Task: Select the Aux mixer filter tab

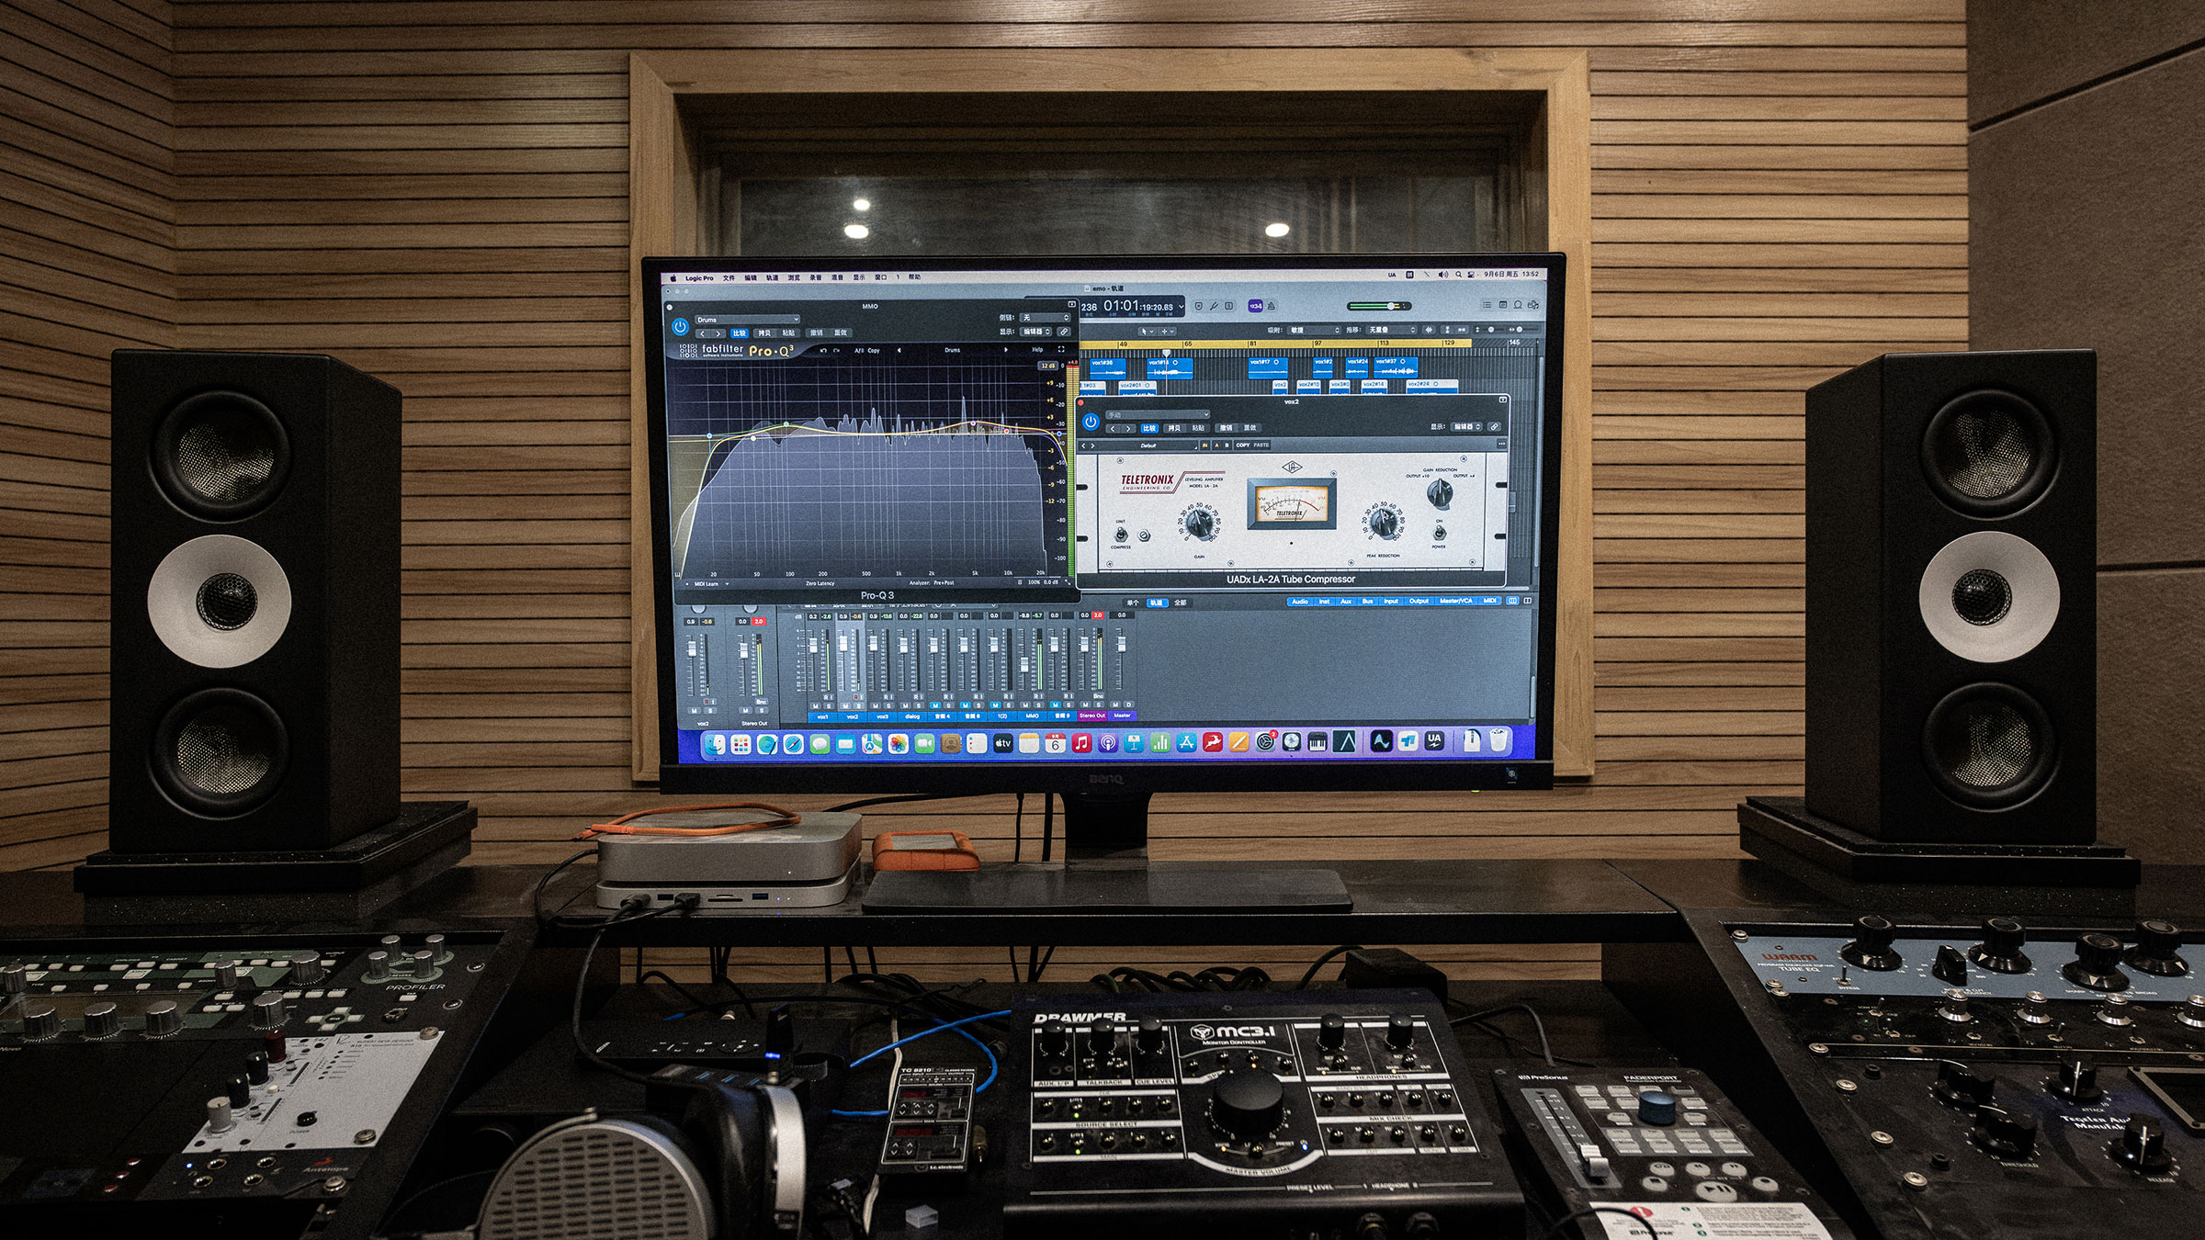Action: coord(1346,601)
